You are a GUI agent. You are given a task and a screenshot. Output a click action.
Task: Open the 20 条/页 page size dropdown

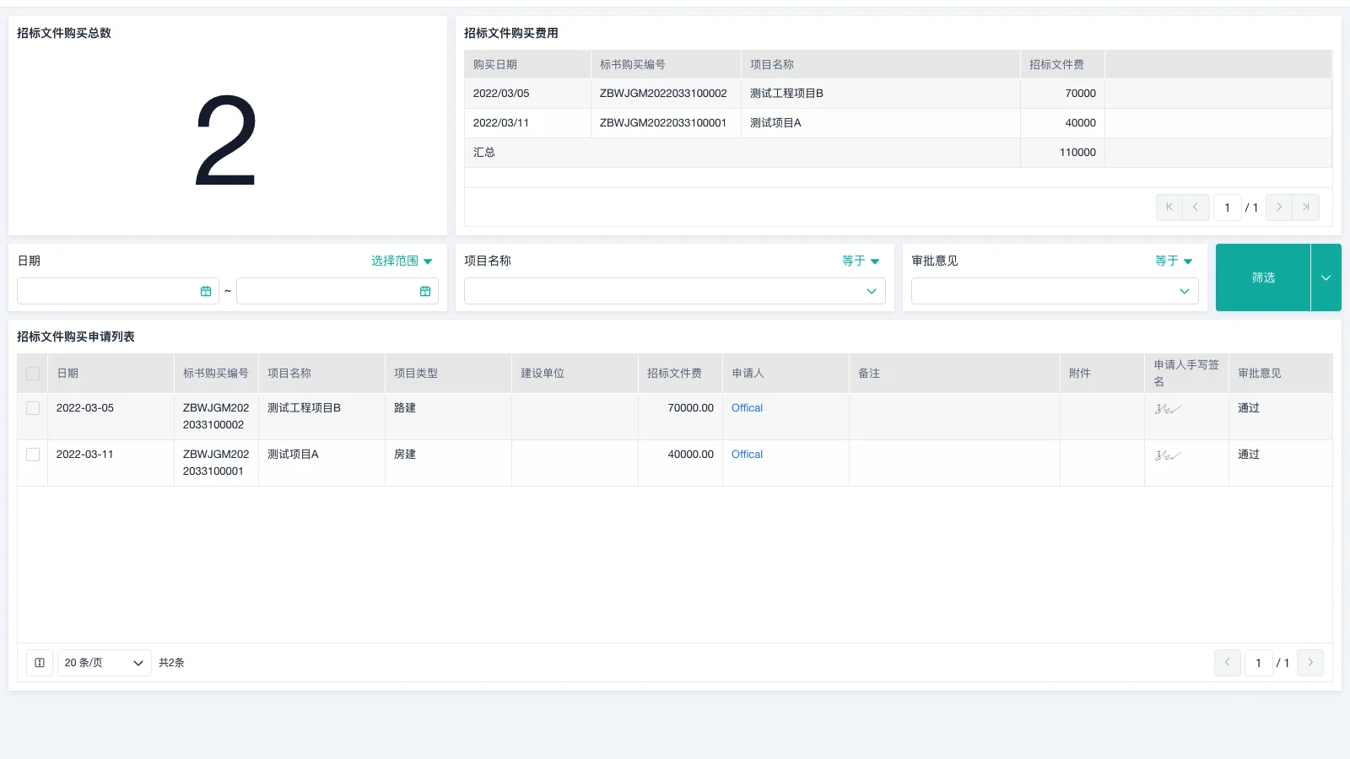(105, 663)
